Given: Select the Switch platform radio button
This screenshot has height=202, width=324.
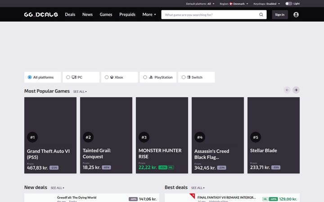Looking at the screenshot, I should [x=184, y=77].
